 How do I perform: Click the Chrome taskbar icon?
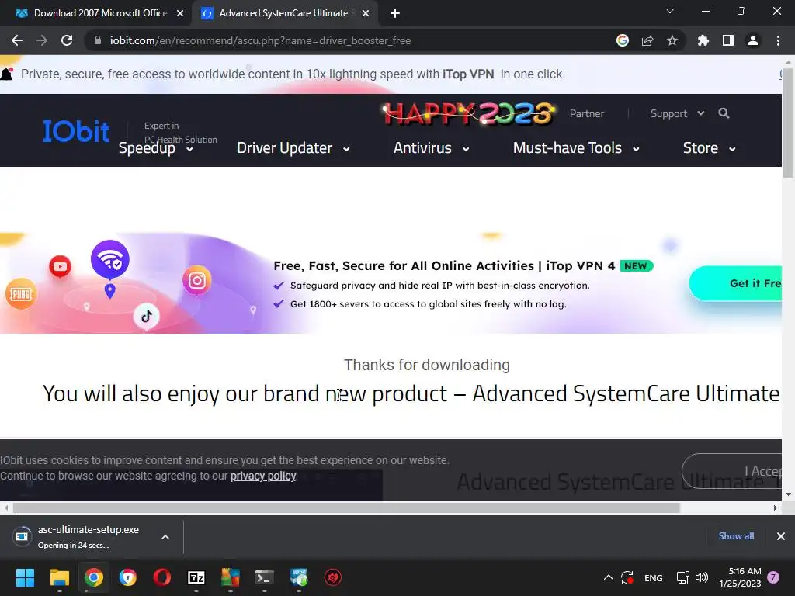tap(94, 577)
